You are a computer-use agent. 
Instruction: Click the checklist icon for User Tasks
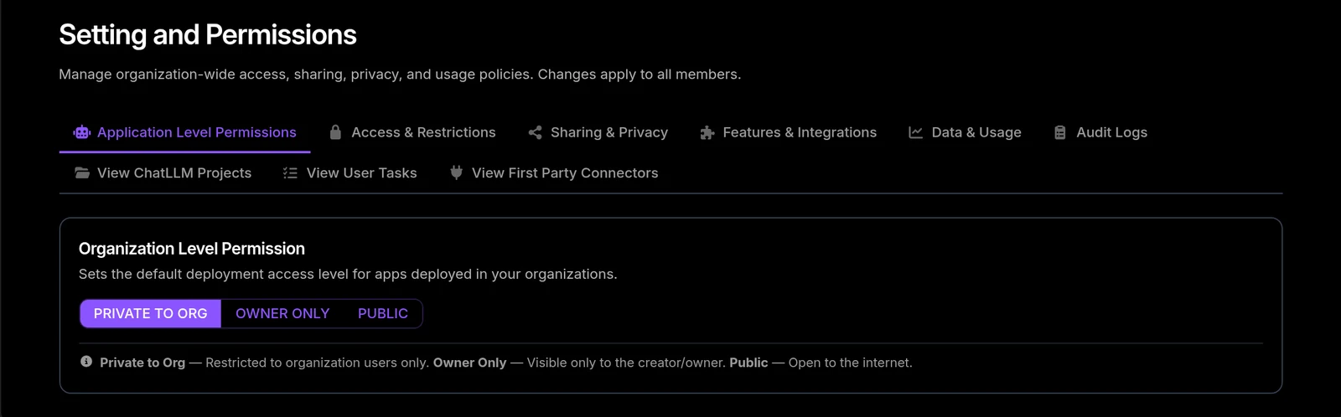click(290, 173)
